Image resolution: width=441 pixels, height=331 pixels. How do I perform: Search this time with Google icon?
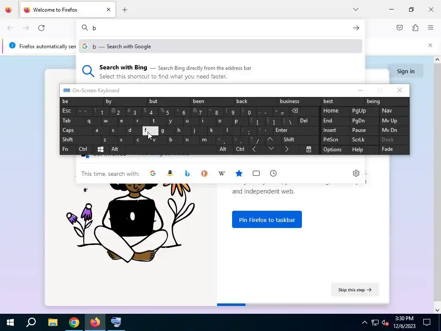153,173
